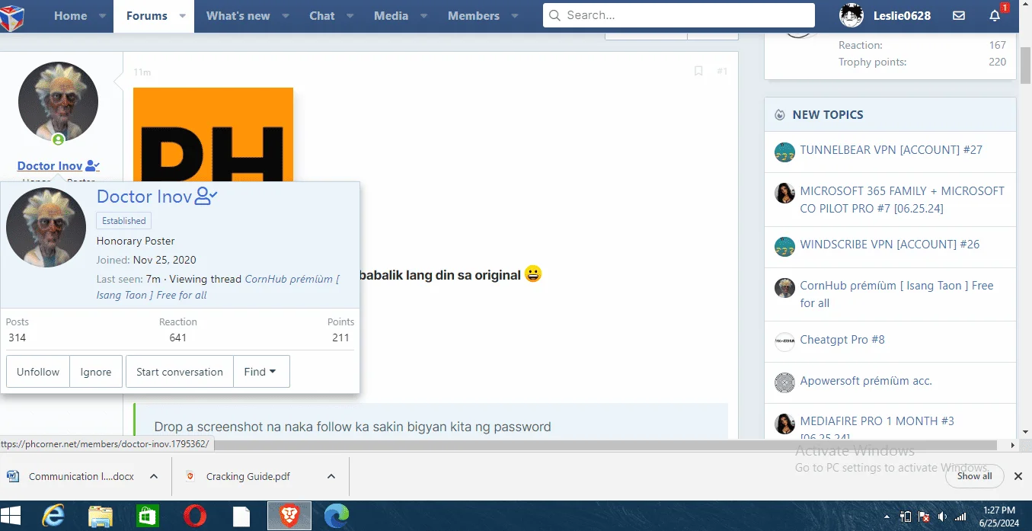Launch Internet Explorer from the taskbar
This screenshot has width=1032, height=531.
point(53,517)
